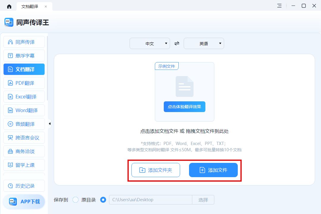This screenshot has width=321, height=214.
Task: Click the *支持格式 PDF、Word、Excel note
Action: [183, 144]
